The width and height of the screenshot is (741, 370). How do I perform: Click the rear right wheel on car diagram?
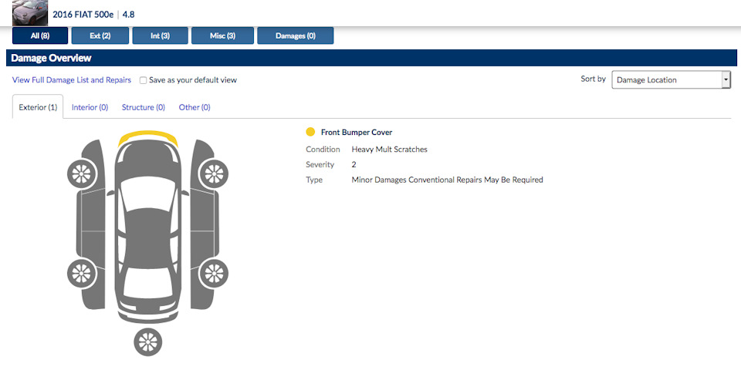[x=214, y=273]
